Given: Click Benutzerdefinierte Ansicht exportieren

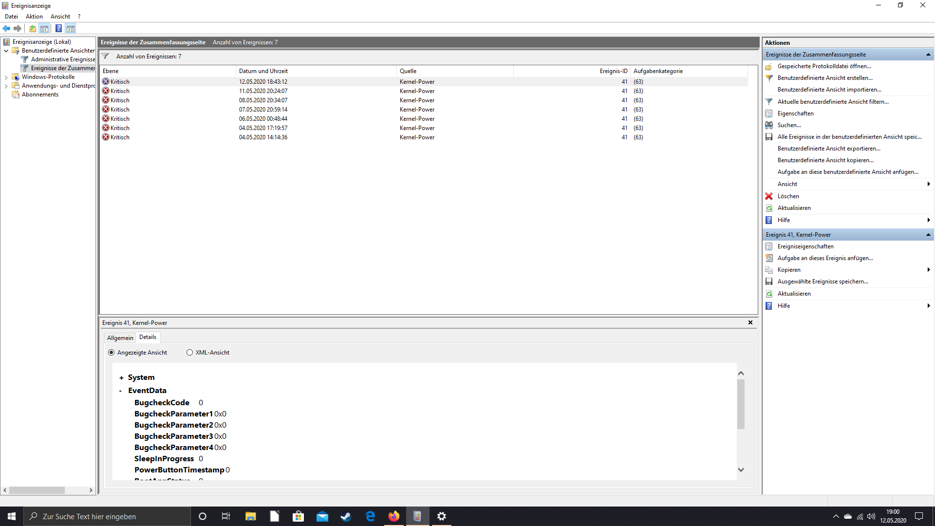Looking at the screenshot, I should (x=829, y=149).
